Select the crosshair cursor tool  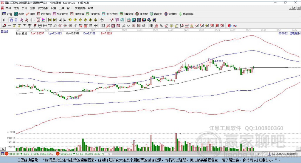coord(107,20)
